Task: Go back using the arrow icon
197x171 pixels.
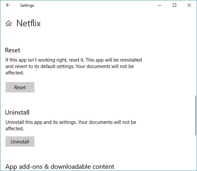Action: [x=8, y=5]
